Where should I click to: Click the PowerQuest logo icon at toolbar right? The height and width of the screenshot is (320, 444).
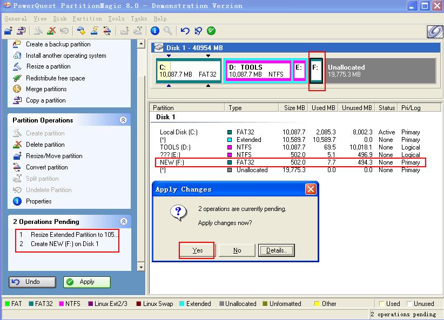435,31
